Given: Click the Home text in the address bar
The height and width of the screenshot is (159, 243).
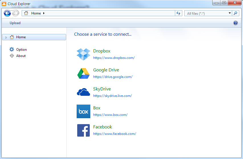Looking at the screenshot, I should pyautogui.click(x=36, y=13).
